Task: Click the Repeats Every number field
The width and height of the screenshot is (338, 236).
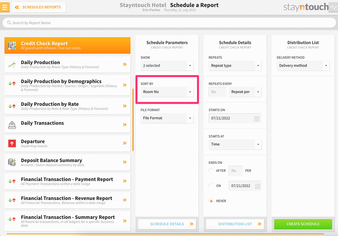Action: [217, 92]
